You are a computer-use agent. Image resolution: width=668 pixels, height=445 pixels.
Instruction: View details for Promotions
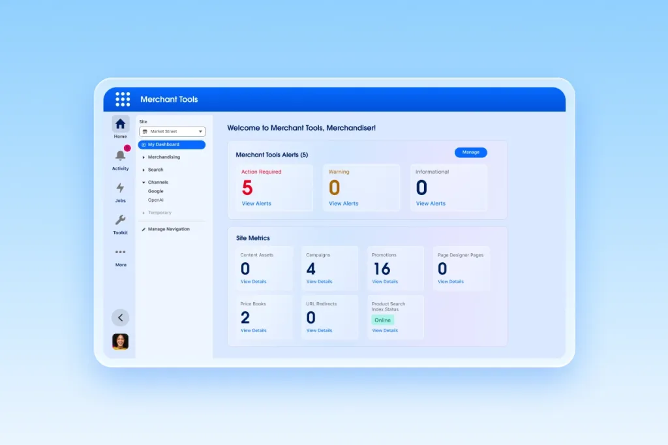pos(385,282)
